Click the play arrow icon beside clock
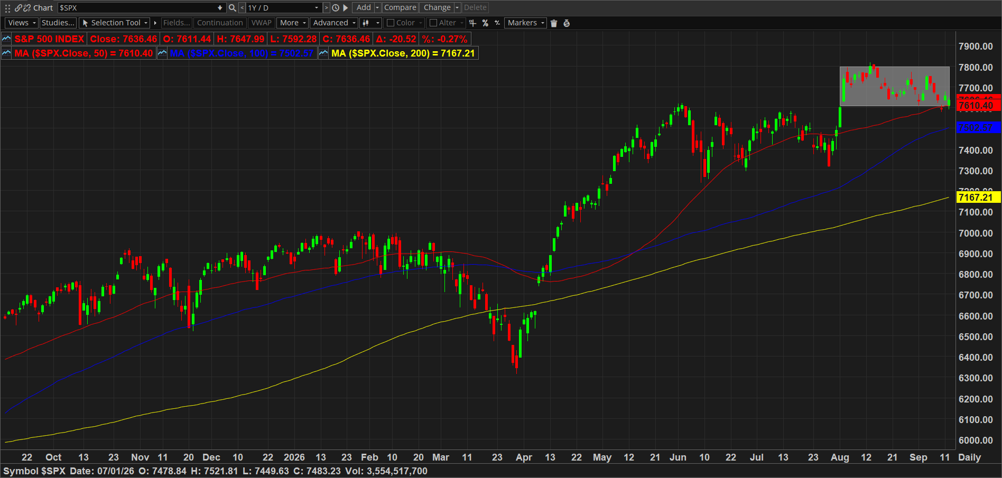This screenshot has width=1002, height=478. [x=346, y=8]
